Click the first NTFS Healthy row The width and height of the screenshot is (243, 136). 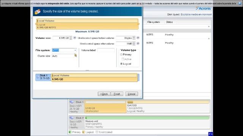click(x=177, y=35)
